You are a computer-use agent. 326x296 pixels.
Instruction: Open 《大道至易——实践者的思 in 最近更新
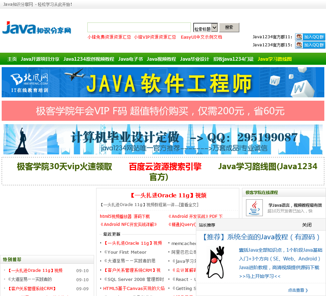click(129, 261)
